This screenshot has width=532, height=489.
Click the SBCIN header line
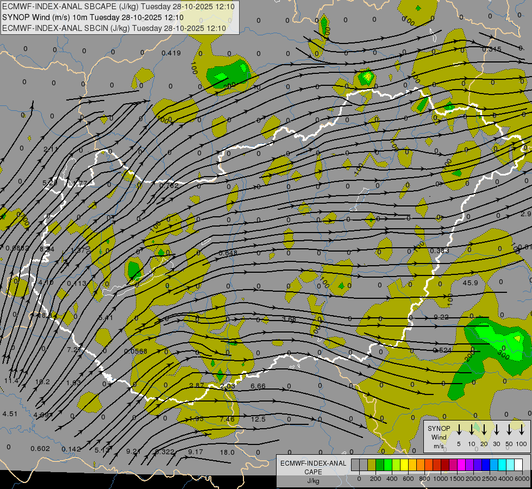click(x=114, y=28)
